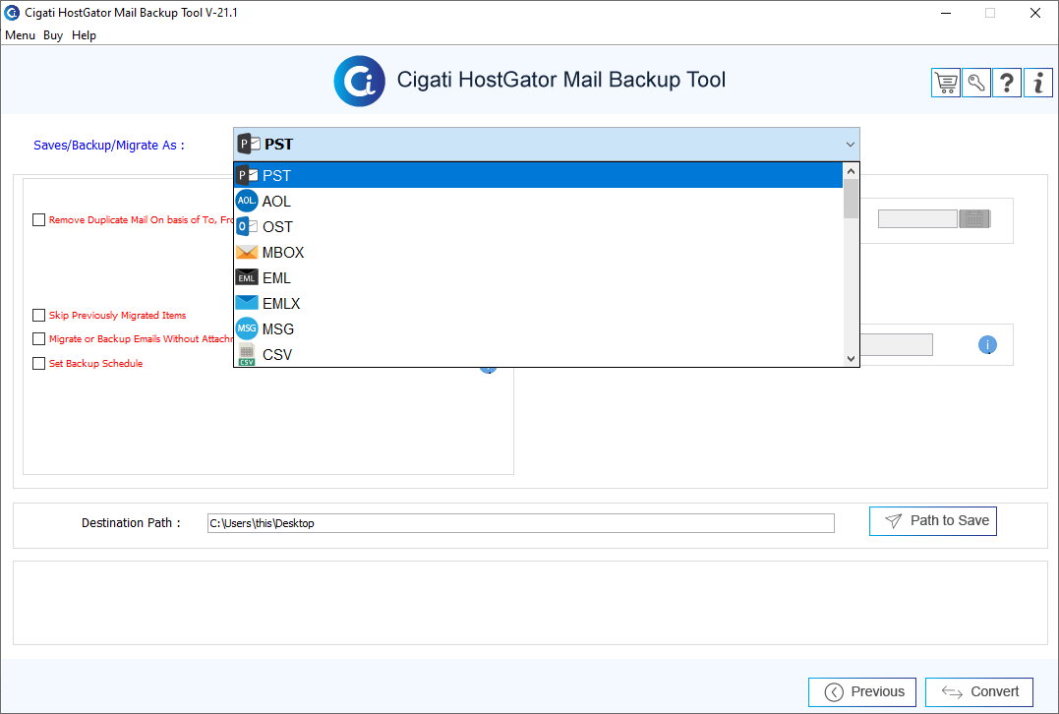Click the dropdown list scroll up arrow
This screenshot has height=714, width=1059.
pyautogui.click(x=851, y=171)
